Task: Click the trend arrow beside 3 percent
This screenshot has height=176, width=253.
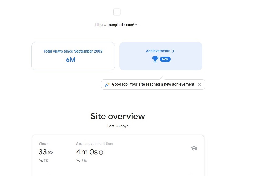Action: pos(78,160)
